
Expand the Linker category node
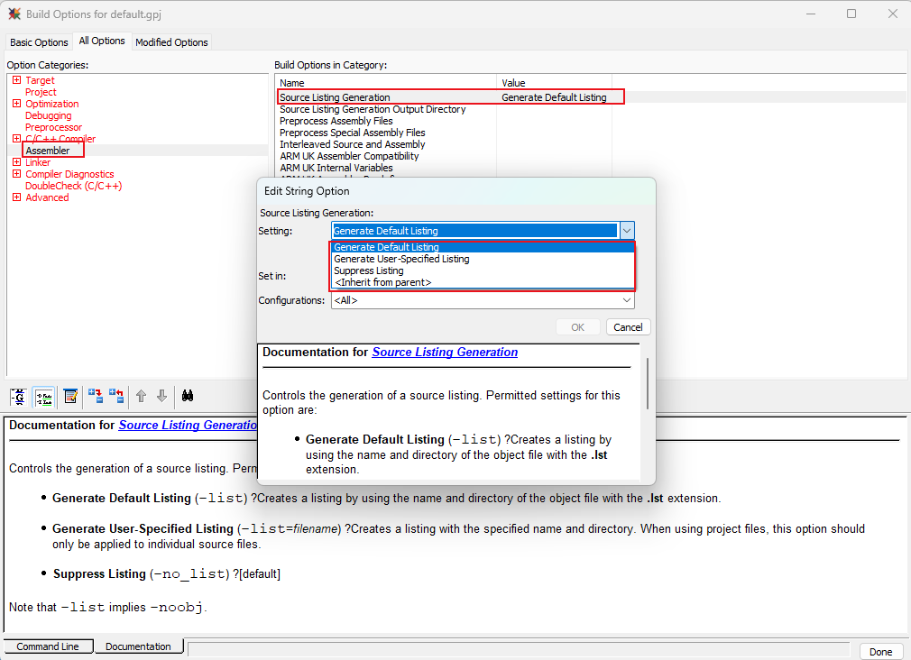pyautogui.click(x=16, y=162)
